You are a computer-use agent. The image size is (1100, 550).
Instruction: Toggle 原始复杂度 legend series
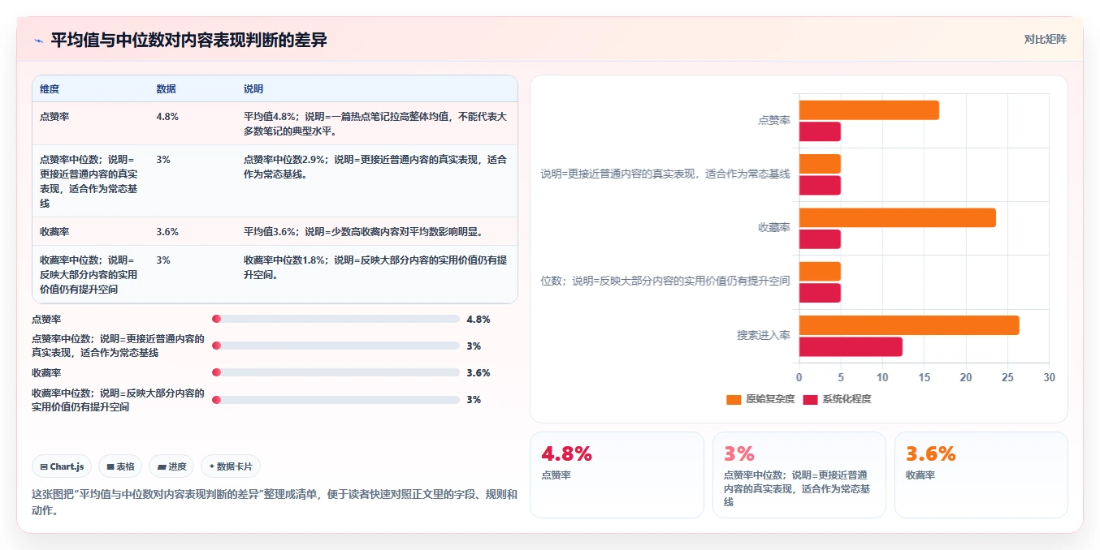coord(760,399)
